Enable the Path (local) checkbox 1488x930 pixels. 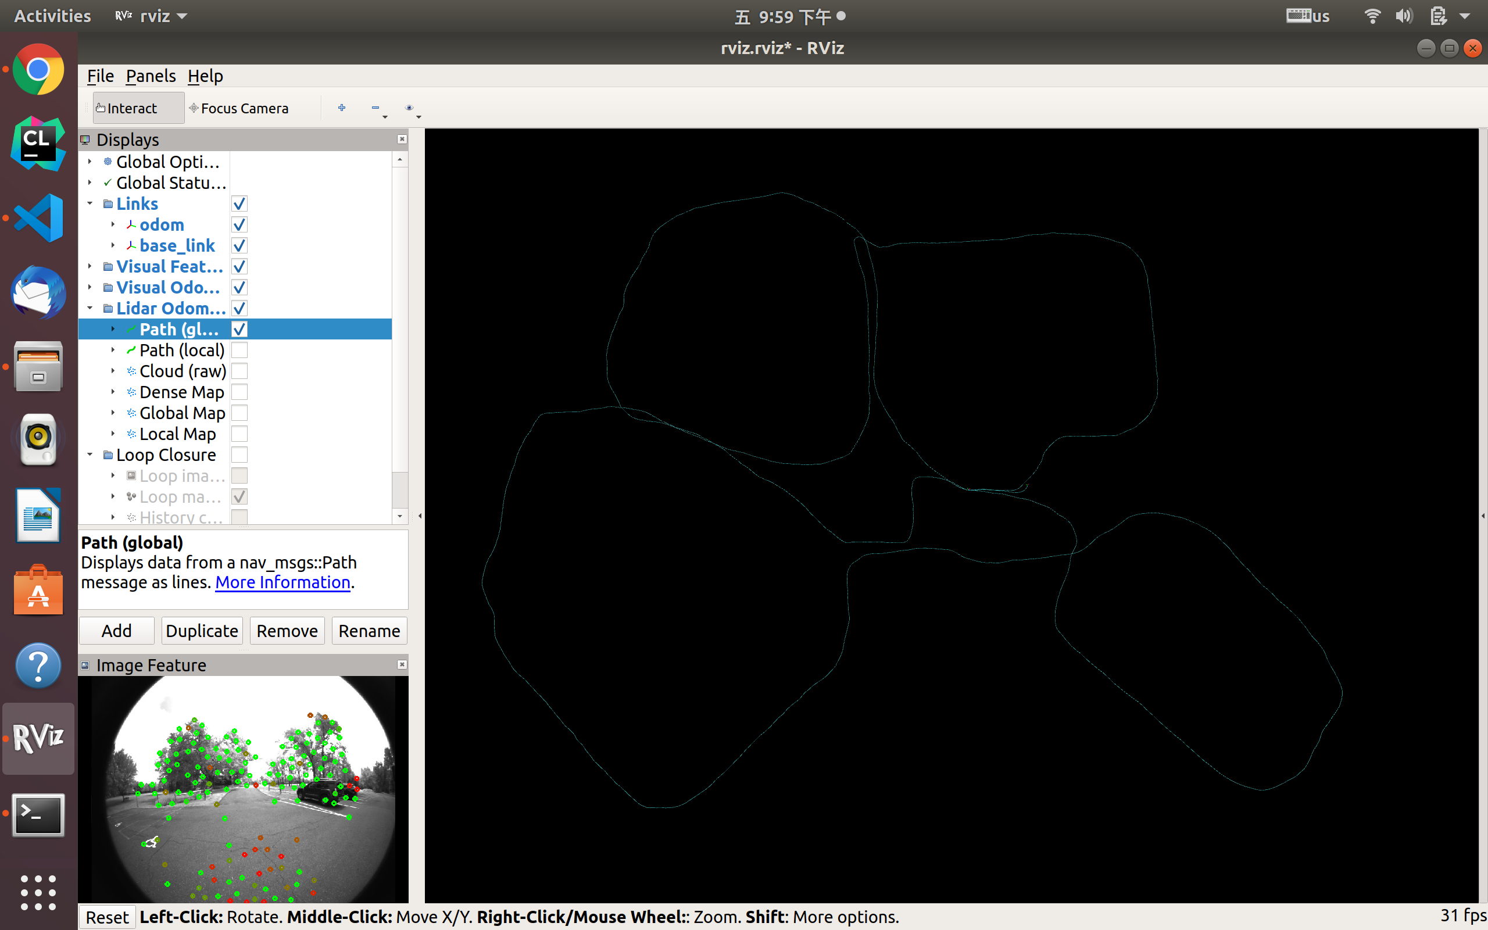tap(239, 350)
